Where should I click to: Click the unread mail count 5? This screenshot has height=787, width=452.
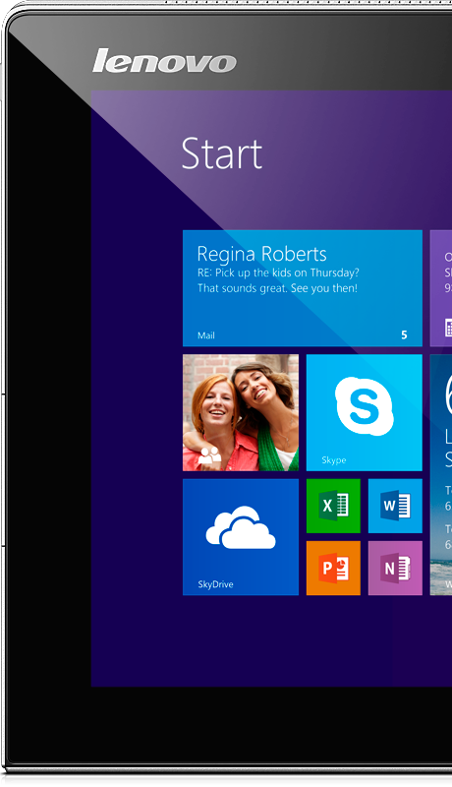(404, 334)
